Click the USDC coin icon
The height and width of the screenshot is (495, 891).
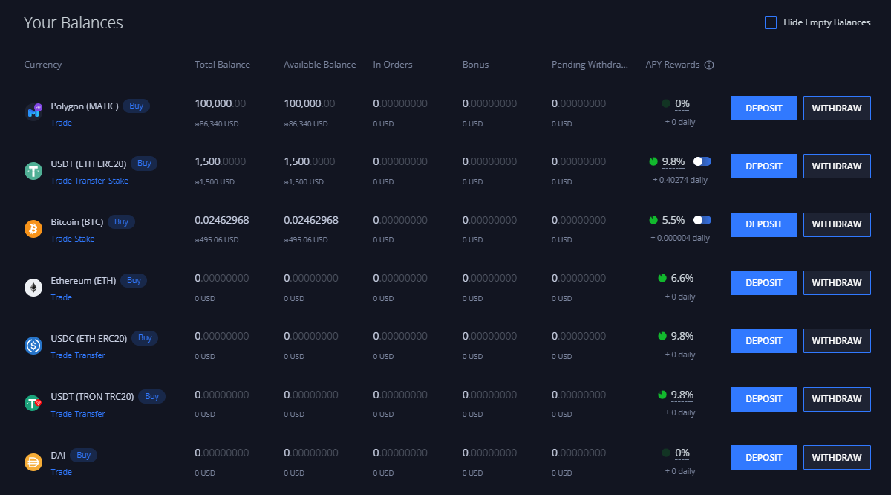click(x=33, y=346)
